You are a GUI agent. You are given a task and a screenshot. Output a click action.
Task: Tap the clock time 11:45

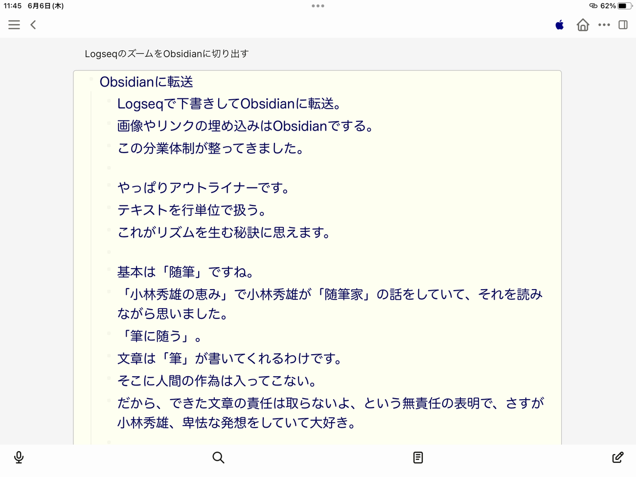click(13, 6)
